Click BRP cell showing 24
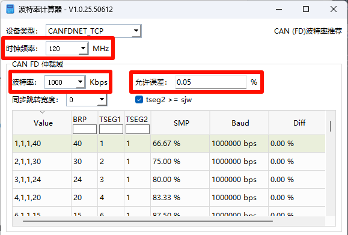The width and height of the screenshot is (348, 235). (84, 179)
